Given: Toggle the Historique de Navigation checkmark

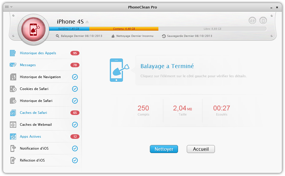Looking at the screenshot, I should coord(75,77).
